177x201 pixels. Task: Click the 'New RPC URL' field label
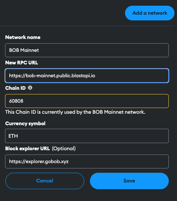point(21,63)
